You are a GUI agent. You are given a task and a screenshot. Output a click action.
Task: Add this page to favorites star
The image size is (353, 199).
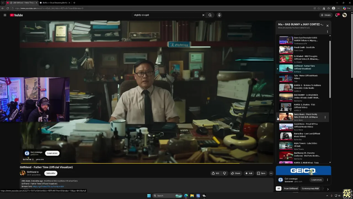[319, 8]
